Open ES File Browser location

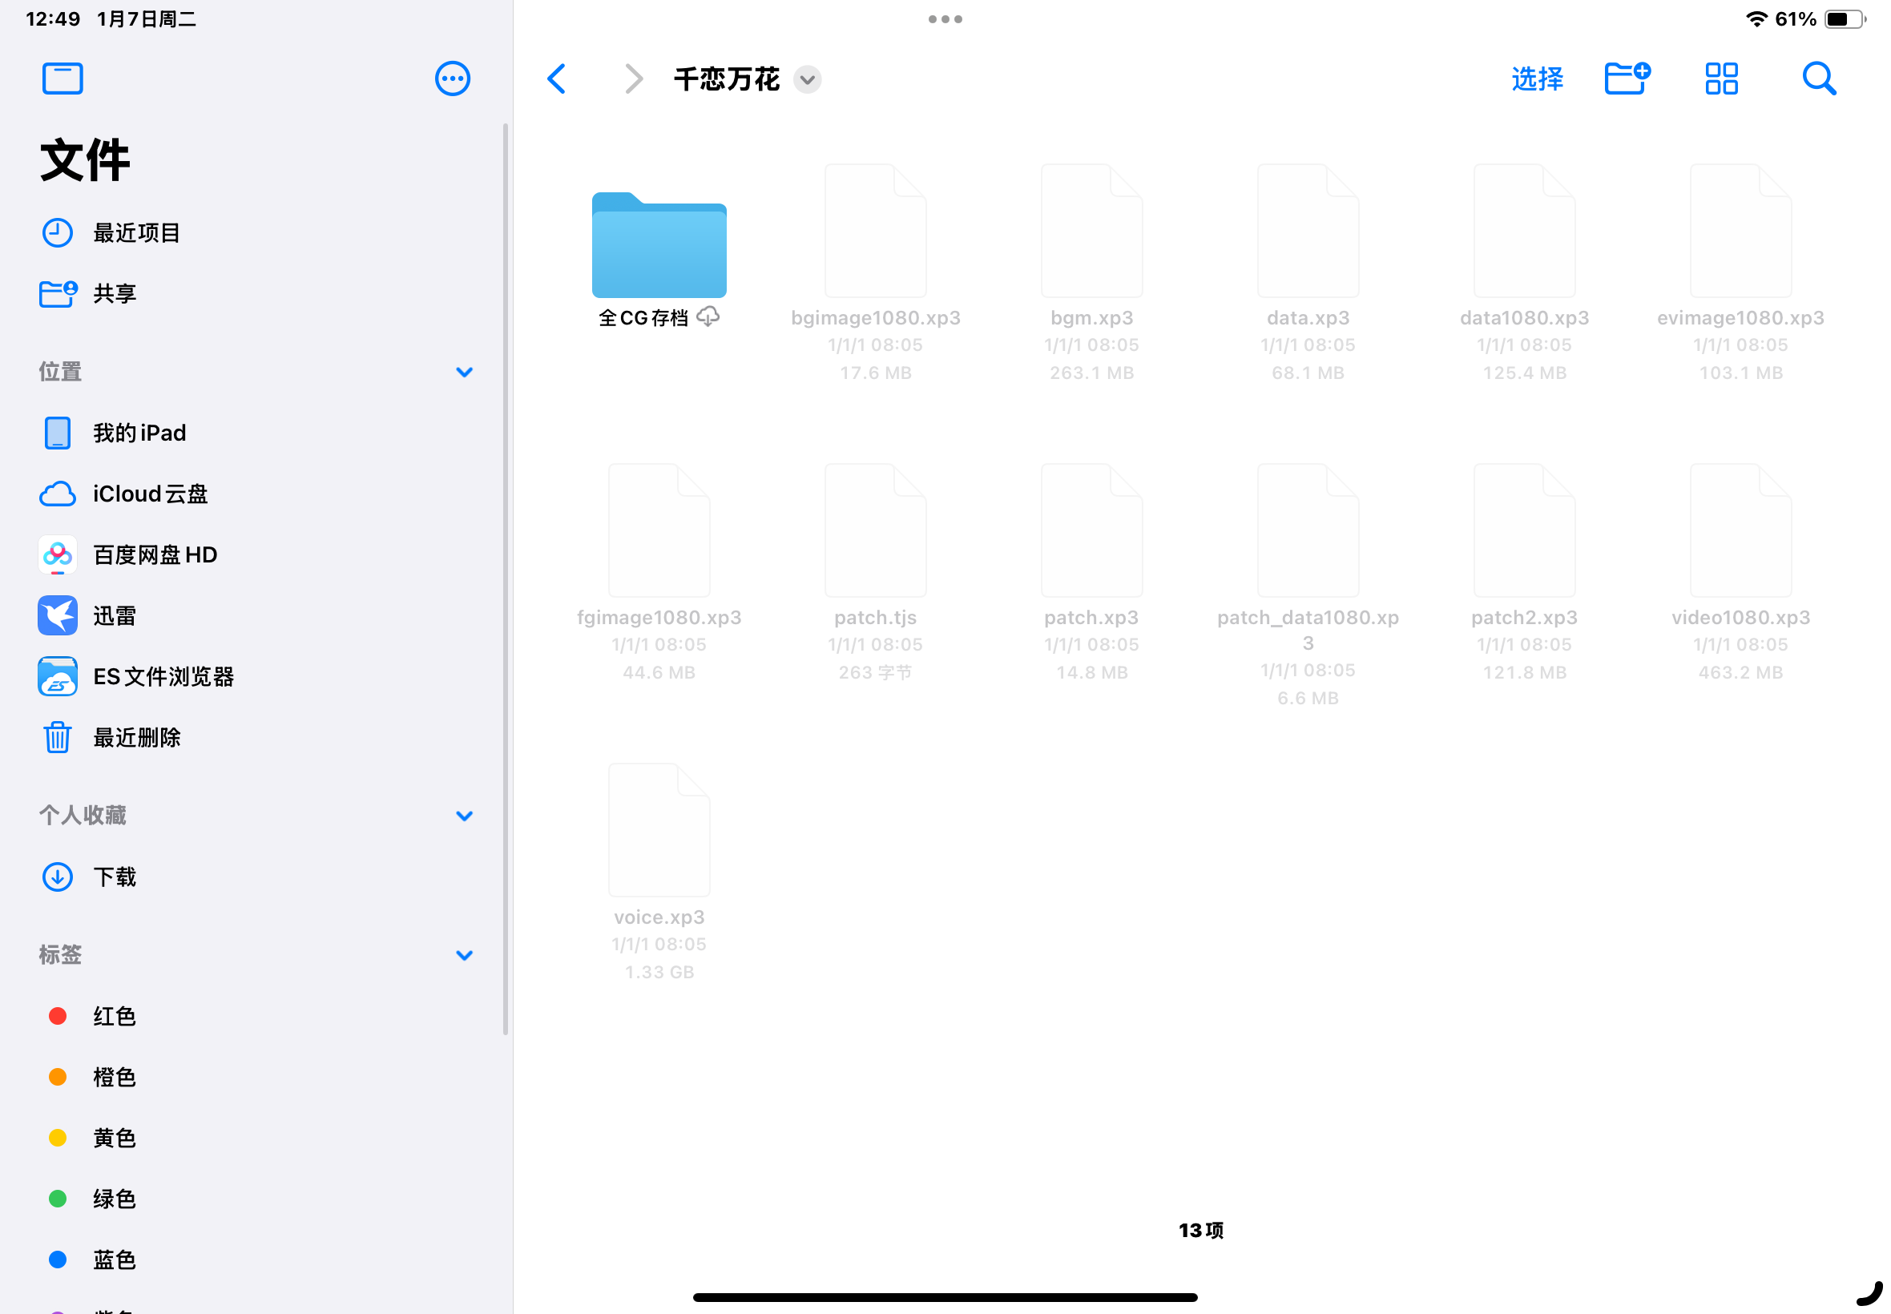[x=162, y=677]
